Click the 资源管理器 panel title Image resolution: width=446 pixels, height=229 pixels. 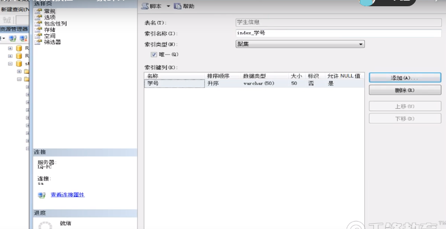point(14,29)
